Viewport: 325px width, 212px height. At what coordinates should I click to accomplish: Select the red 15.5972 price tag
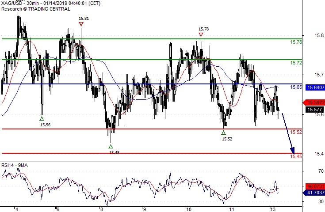click(x=314, y=102)
